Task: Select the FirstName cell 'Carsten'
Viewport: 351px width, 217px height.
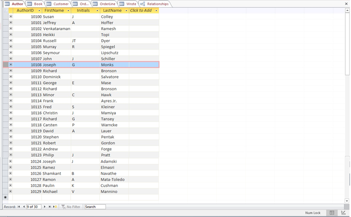Action: (56, 125)
